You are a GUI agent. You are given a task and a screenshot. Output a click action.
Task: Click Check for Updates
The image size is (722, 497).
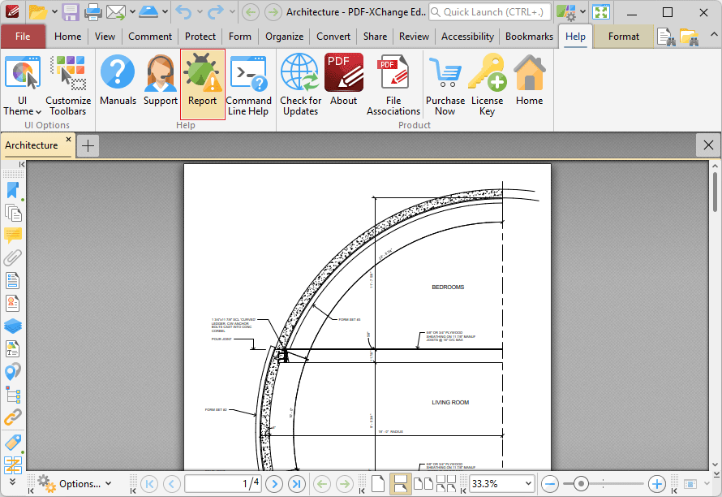coord(301,84)
